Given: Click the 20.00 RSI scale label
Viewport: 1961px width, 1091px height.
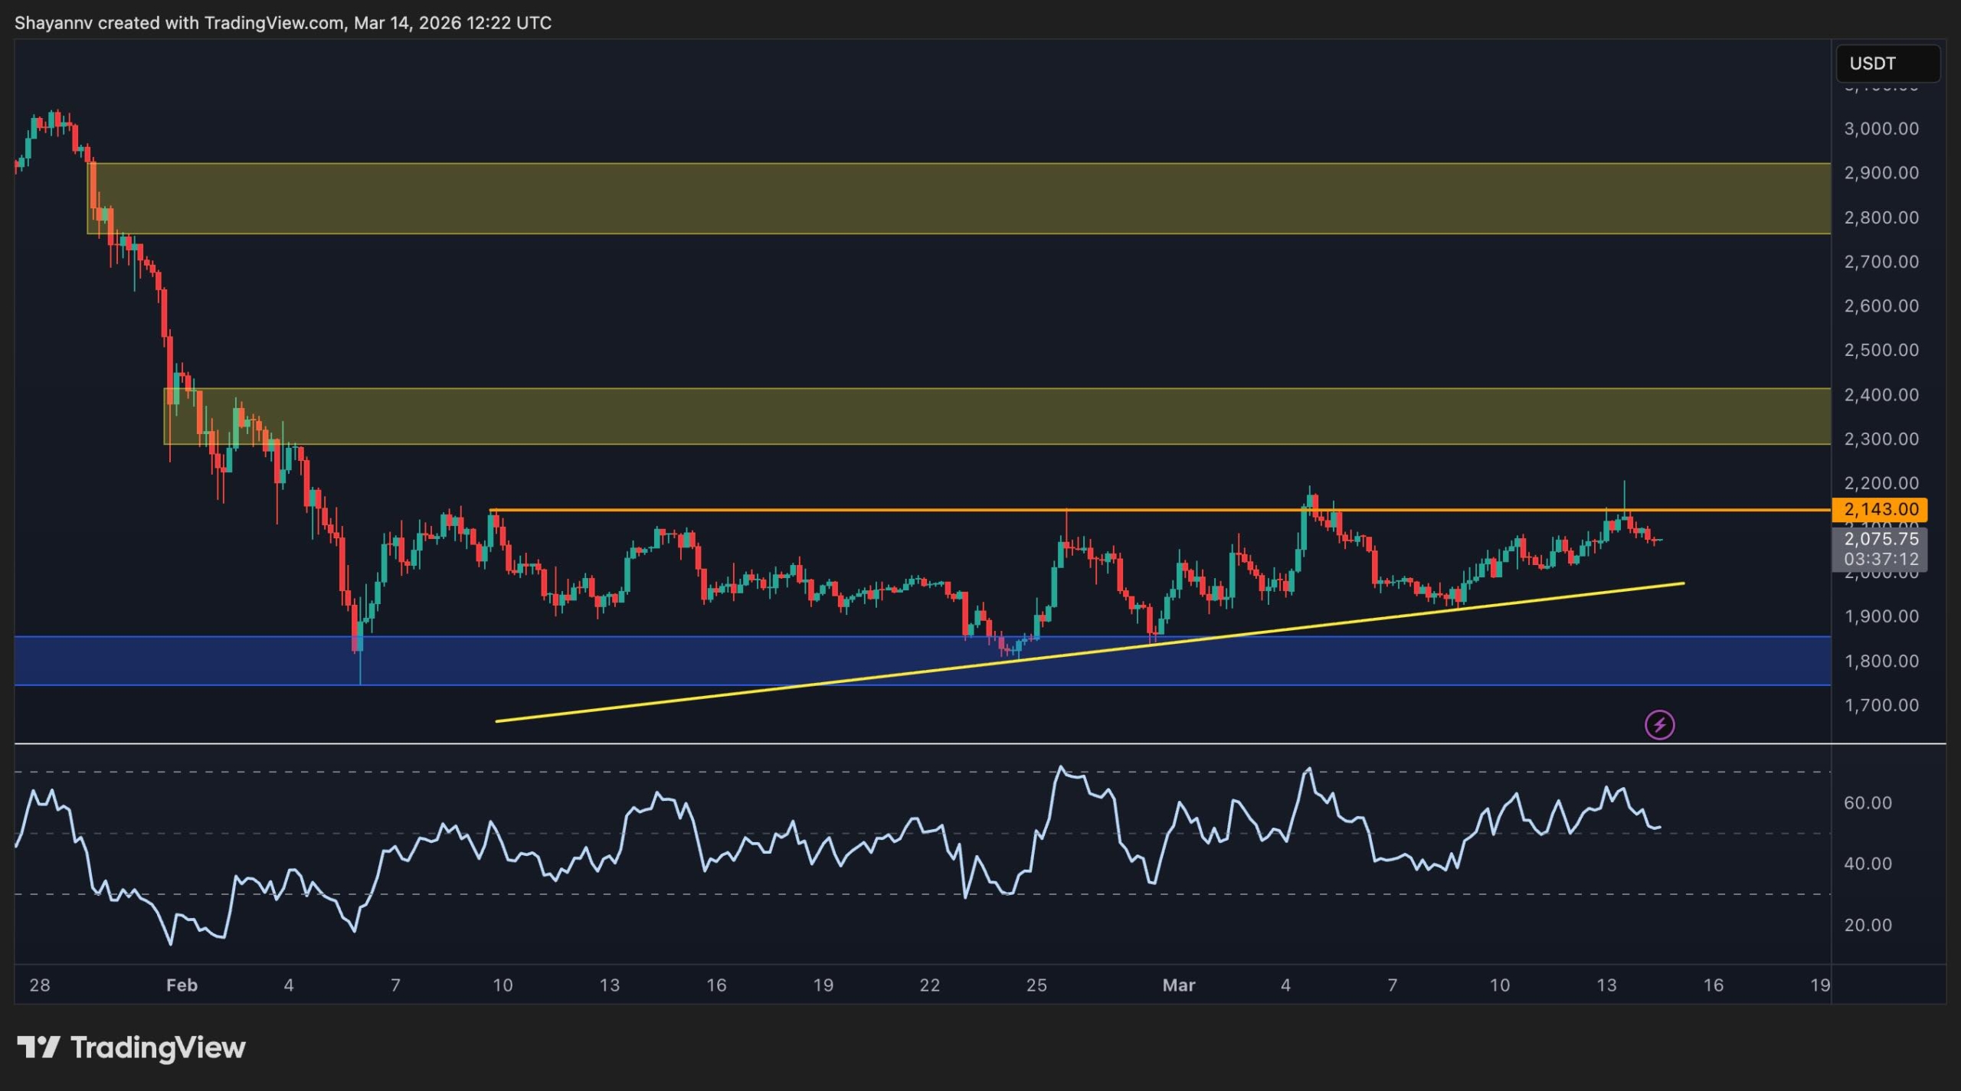Looking at the screenshot, I should 1867,925.
